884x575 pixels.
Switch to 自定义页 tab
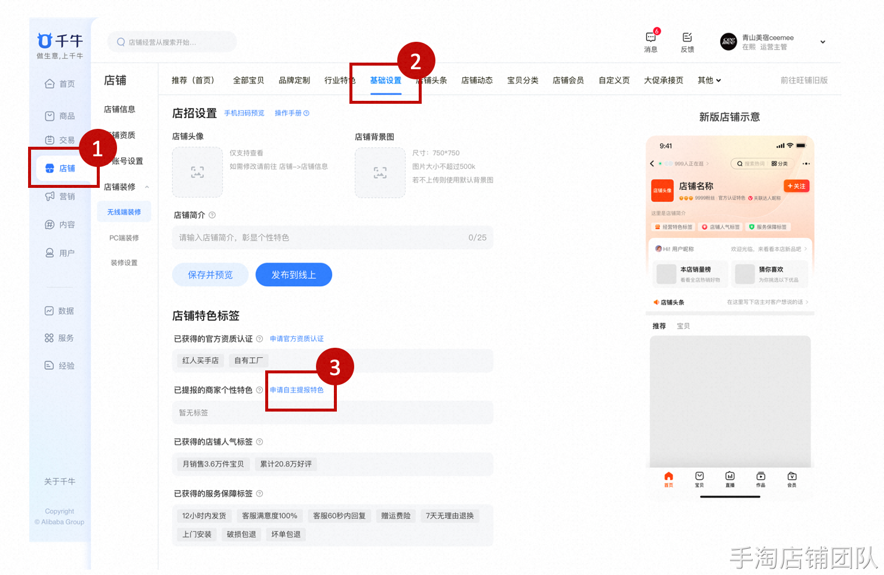tap(614, 81)
